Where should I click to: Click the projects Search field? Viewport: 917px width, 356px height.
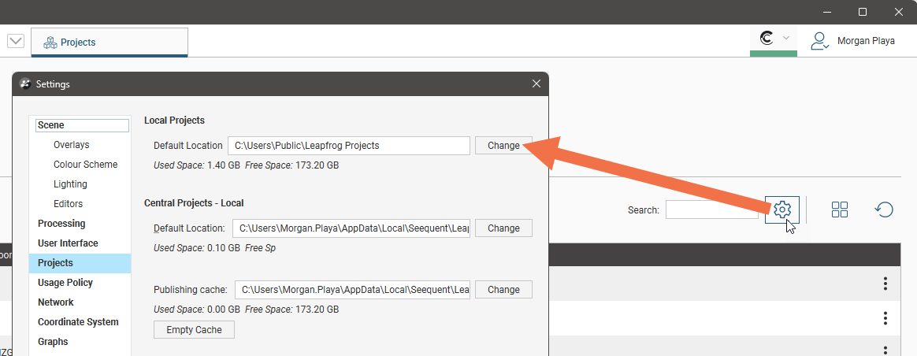tap(711, 210)
